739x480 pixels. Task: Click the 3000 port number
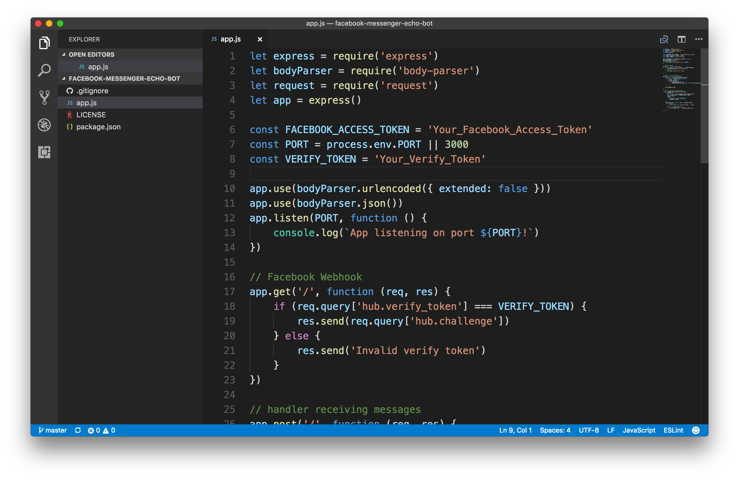point(456,145)
